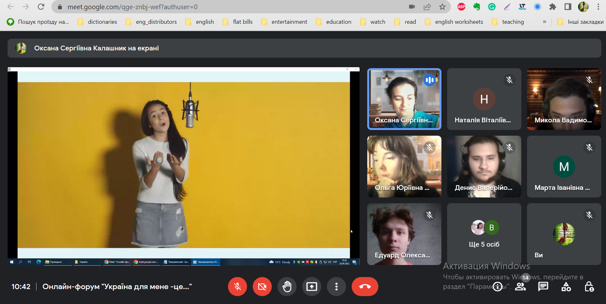Open the Activities panel
The width and height of the screenshot is (606, 304).
click(566, 287)
